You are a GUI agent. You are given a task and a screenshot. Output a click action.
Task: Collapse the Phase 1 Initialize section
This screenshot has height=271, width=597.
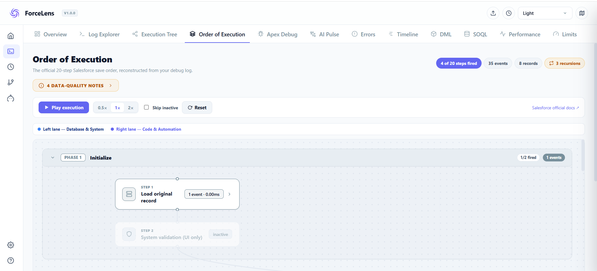[x=53, y=158]
